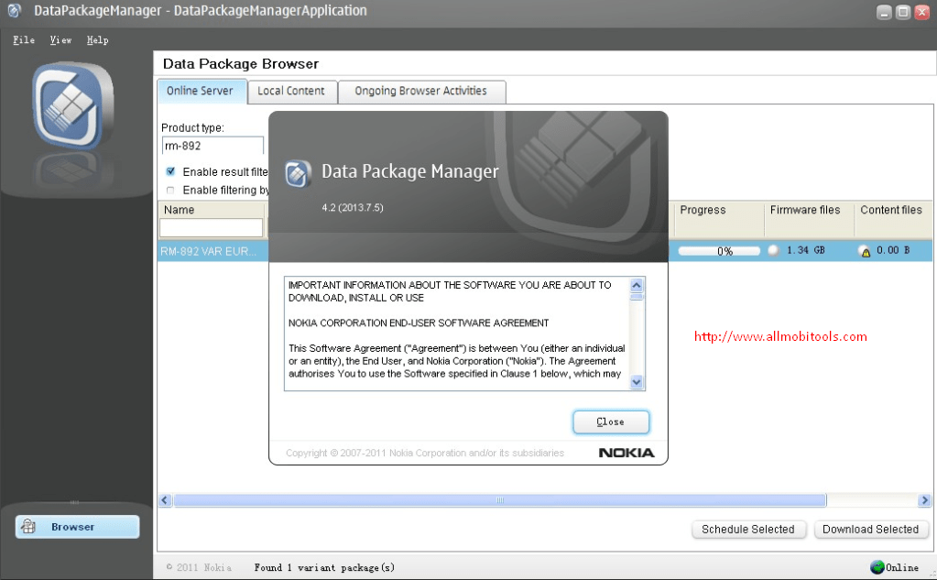Click the Browser printer-like icon in sidebar

[x=28, y=526]
